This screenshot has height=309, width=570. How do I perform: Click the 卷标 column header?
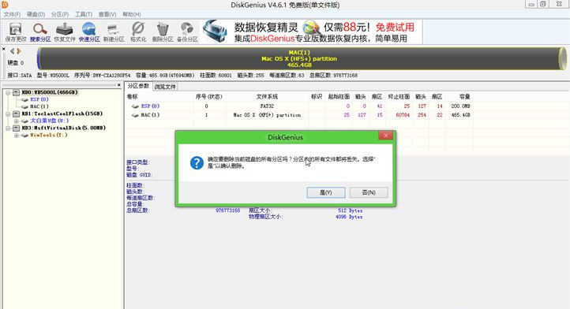pos(133,97)
